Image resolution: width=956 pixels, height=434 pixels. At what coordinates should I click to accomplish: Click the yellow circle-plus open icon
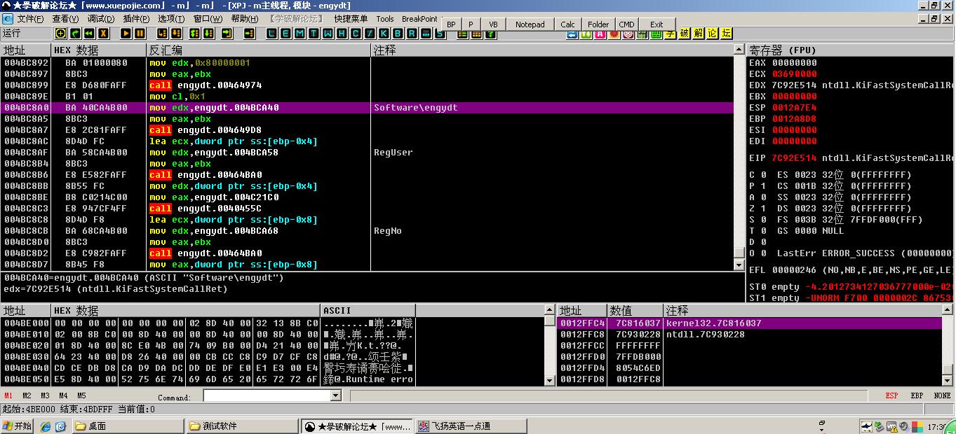(60, 34)
